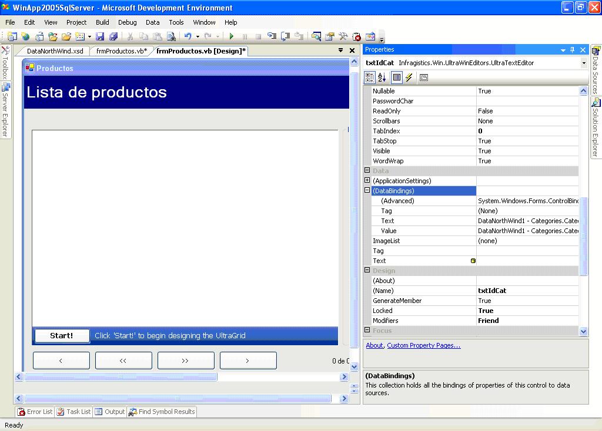Image resolution: width=602 pixels, height=431 pixels.
Task: Click the open folder Open File icon
Action: [x=66, y=36]
